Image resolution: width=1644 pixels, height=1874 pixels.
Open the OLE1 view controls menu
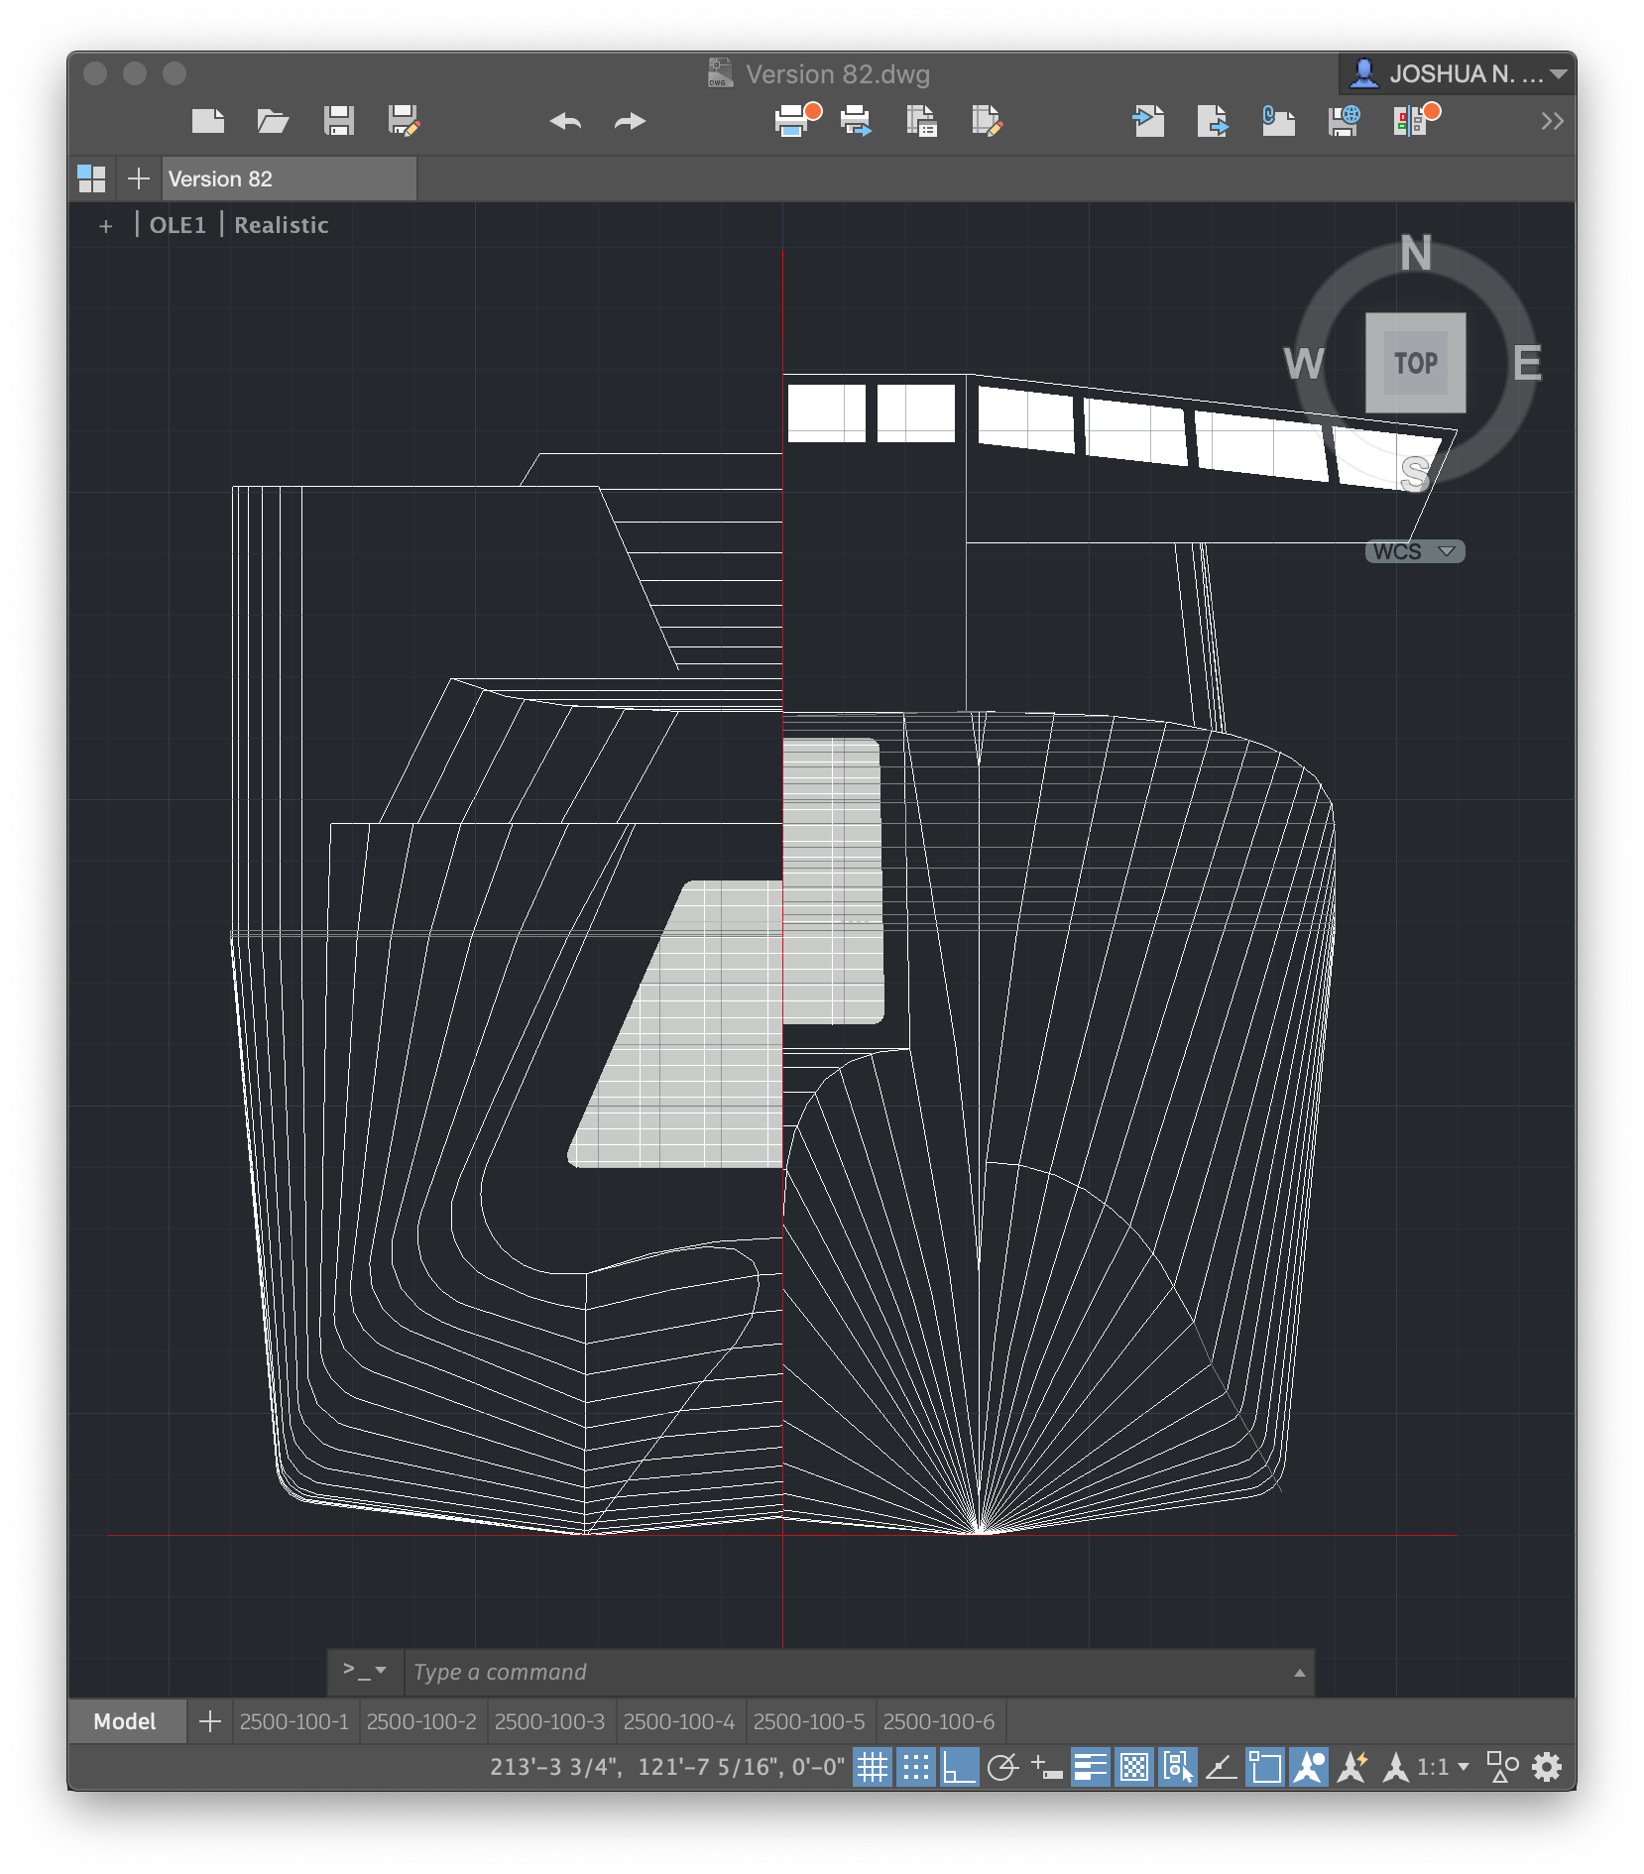click(177, 225)
